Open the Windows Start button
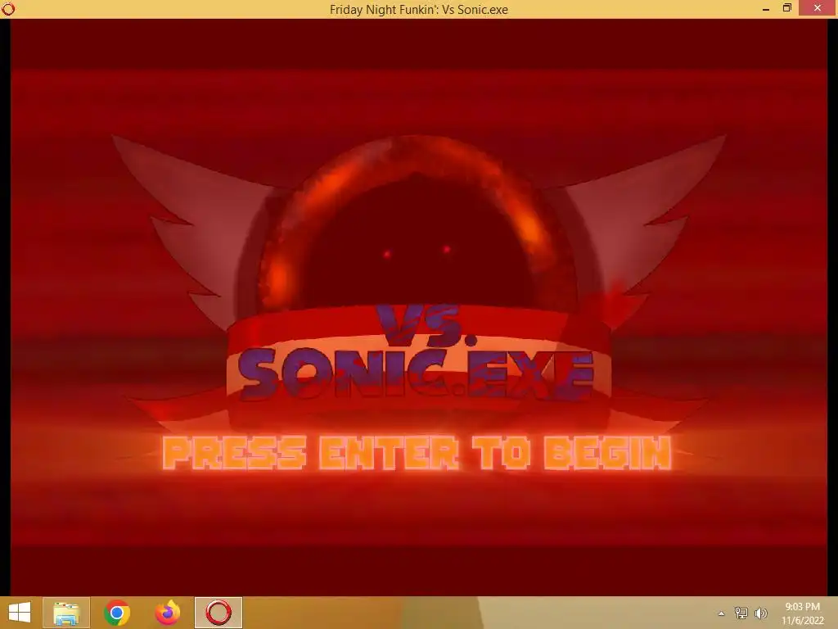Image resolution: width=838 pixels, height=629 pixels. tap(20, 613)
